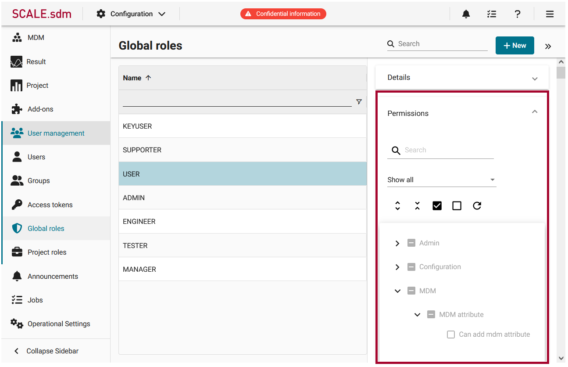Collapse the sidebar
Screen dimensions: 568x367
point(46,351)
